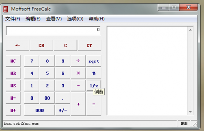This screenshot has width=204, height=131.
Task: Compute the reciprocal with 1/x
Action: [94, 86]
